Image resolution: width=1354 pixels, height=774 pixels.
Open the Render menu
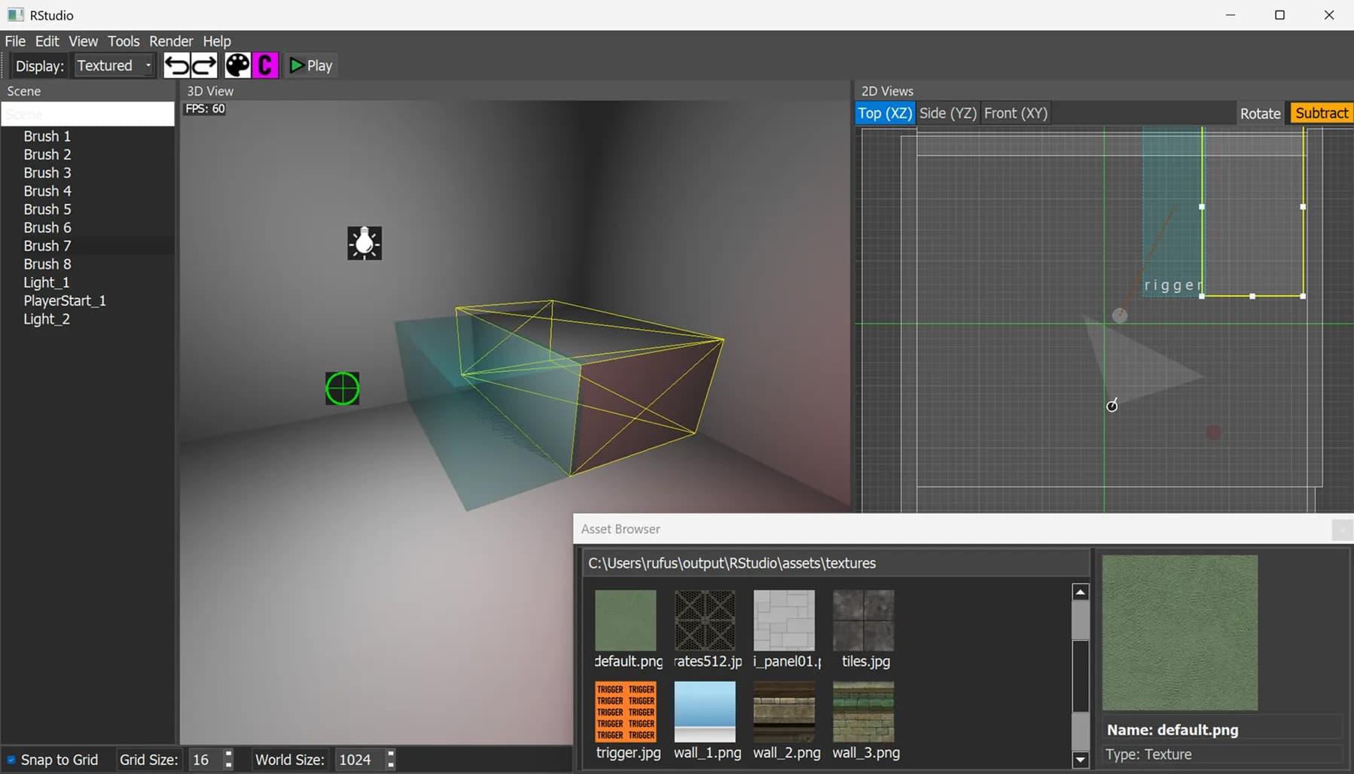click(x=171, y=41)
